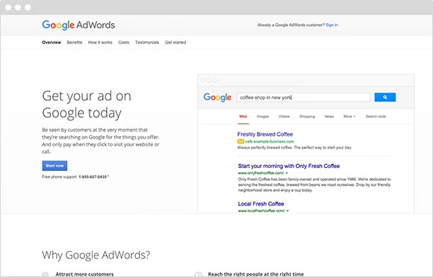
Task: Click the Always perfectly brewed coffee description
Action: pos(295,148)
